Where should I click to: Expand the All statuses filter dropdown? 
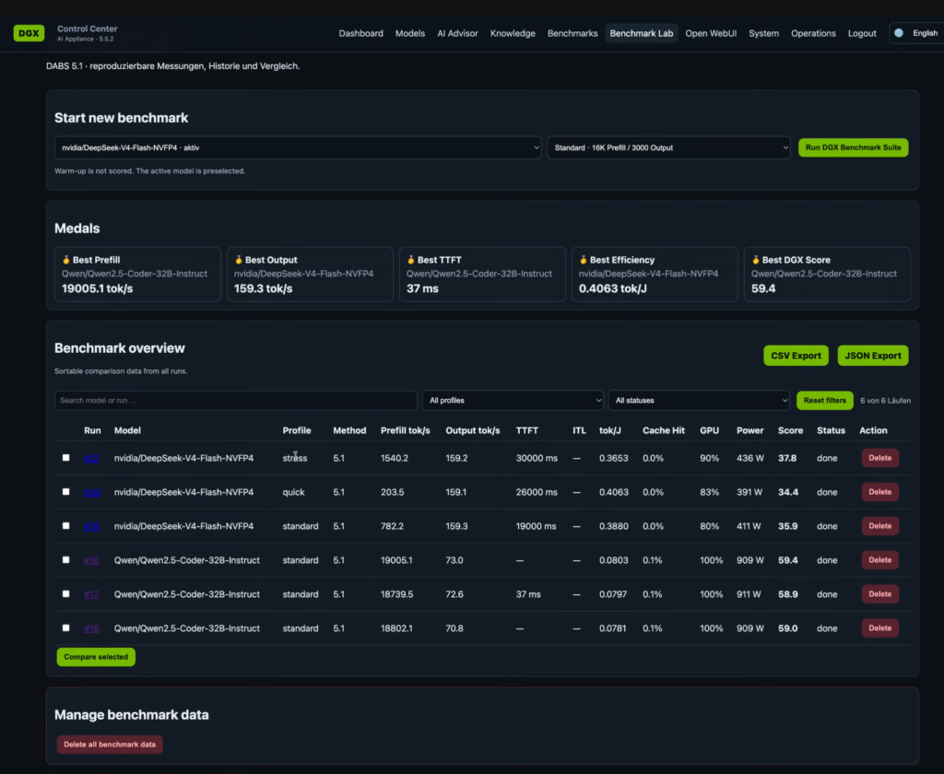[699, 400]
